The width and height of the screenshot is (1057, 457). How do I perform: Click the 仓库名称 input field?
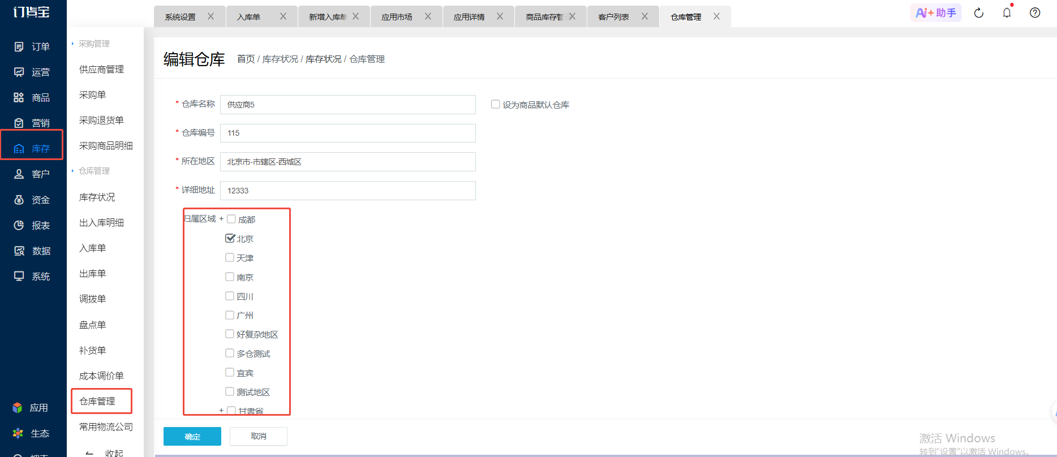(348, 105)
